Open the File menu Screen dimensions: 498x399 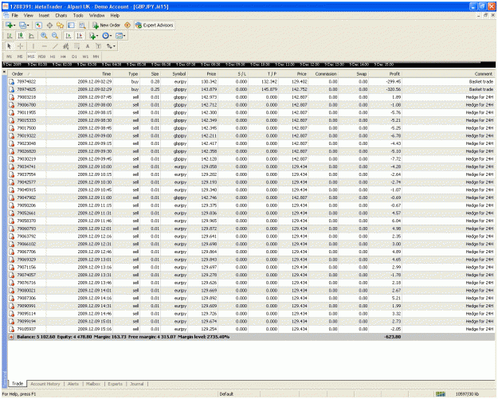(x=14, y=15)
